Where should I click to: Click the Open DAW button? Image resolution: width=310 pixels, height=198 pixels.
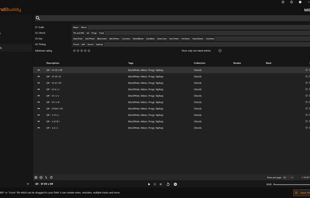(302, 192)
